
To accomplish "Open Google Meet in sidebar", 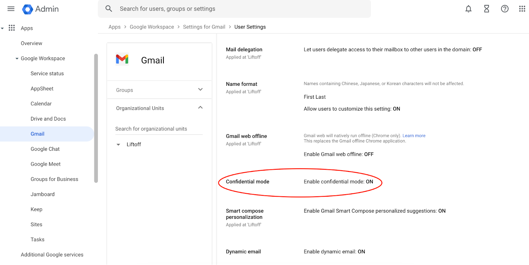I will pos(45,164).
